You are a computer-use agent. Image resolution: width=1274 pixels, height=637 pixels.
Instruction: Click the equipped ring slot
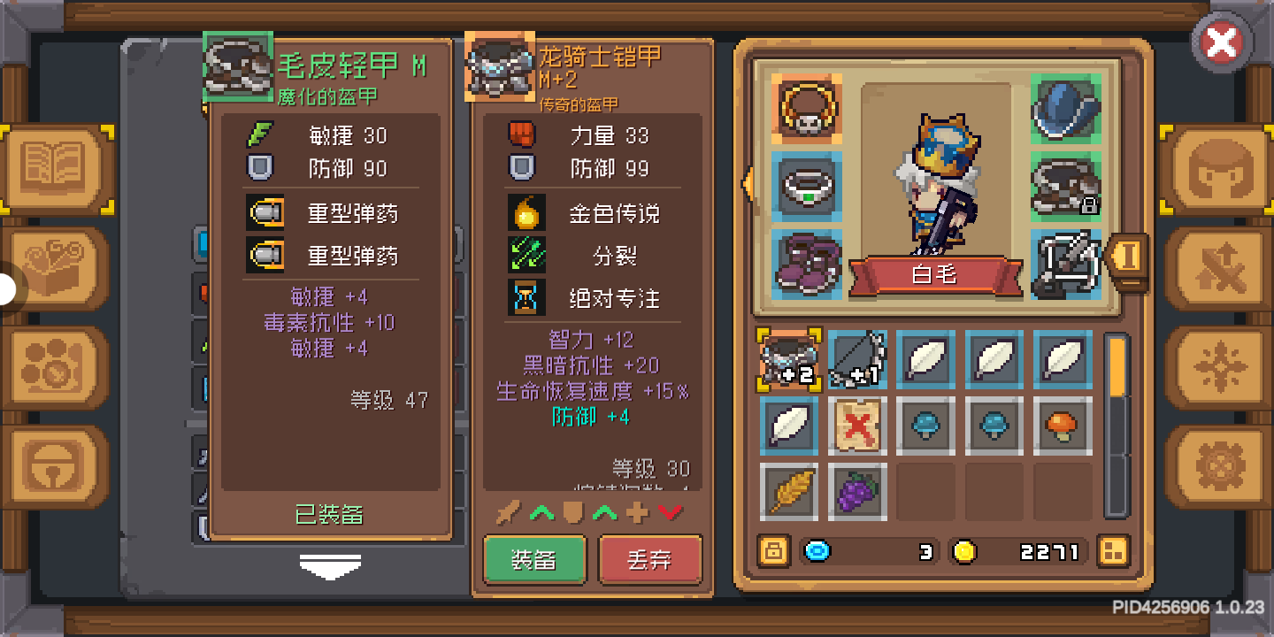click(806, 186)
